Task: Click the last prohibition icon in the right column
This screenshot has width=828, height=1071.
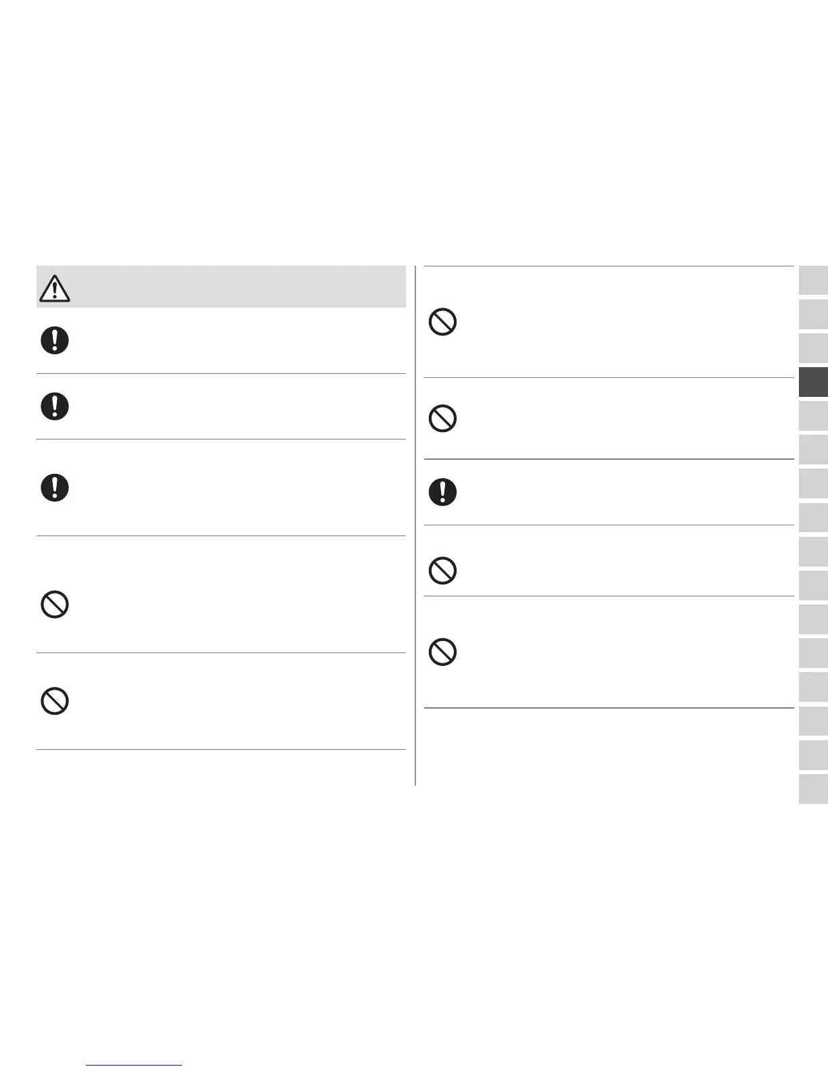Action: coord(442,652)
